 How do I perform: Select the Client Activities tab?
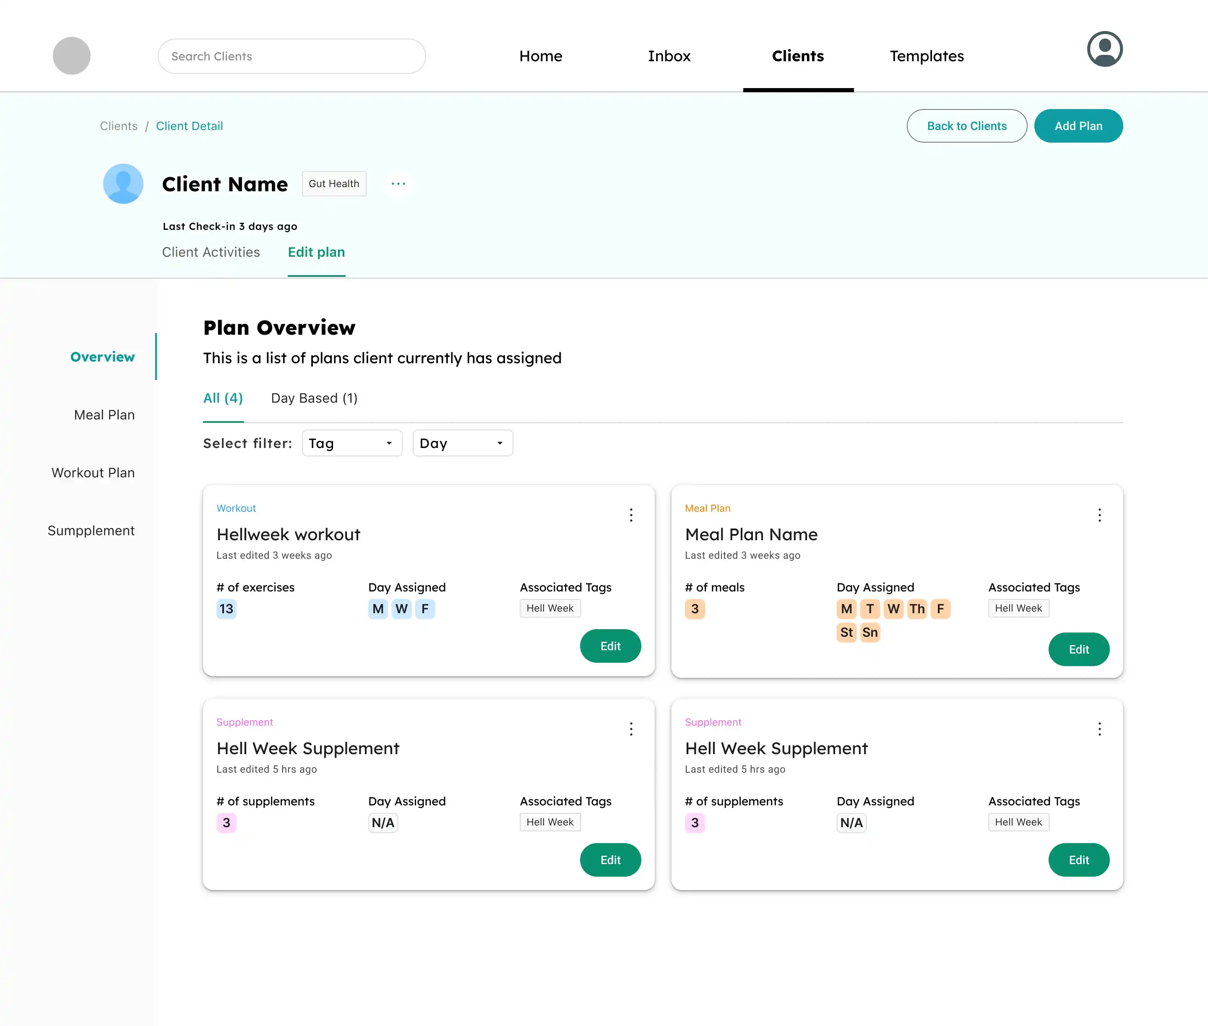[211, 252]
